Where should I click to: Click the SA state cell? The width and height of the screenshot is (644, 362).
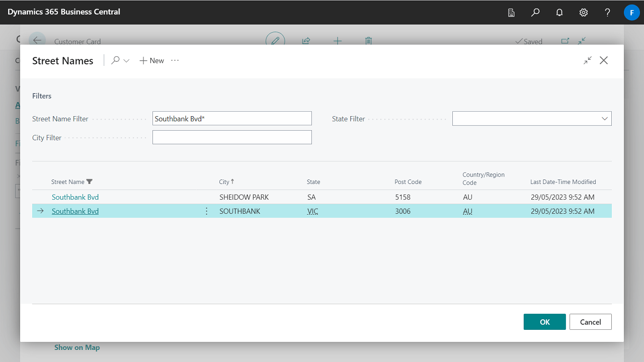[x=311, y=197]
